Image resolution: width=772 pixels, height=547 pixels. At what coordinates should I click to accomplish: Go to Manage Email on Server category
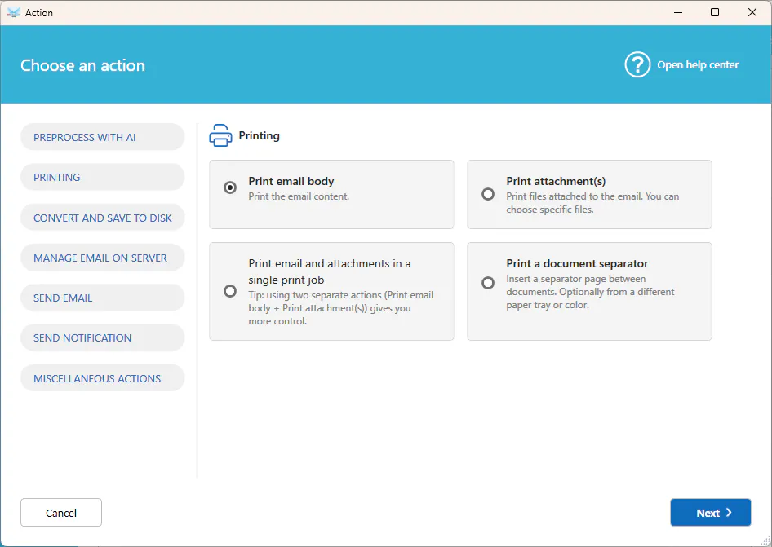102,258
